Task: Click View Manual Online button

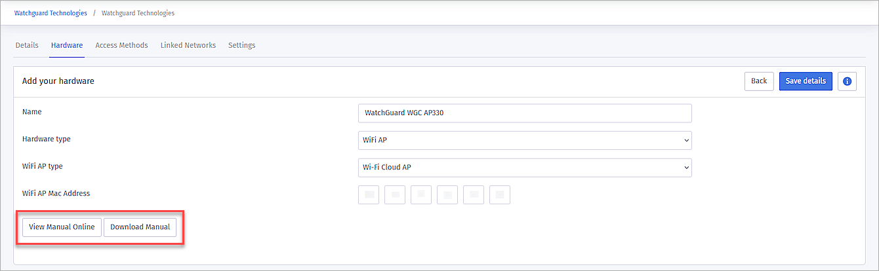Action: [62, 227]
